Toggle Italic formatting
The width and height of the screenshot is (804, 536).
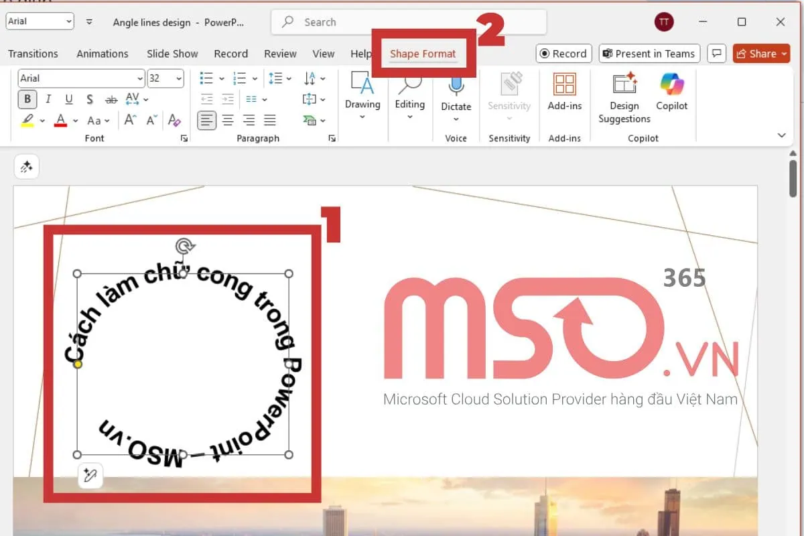[48, 100]
